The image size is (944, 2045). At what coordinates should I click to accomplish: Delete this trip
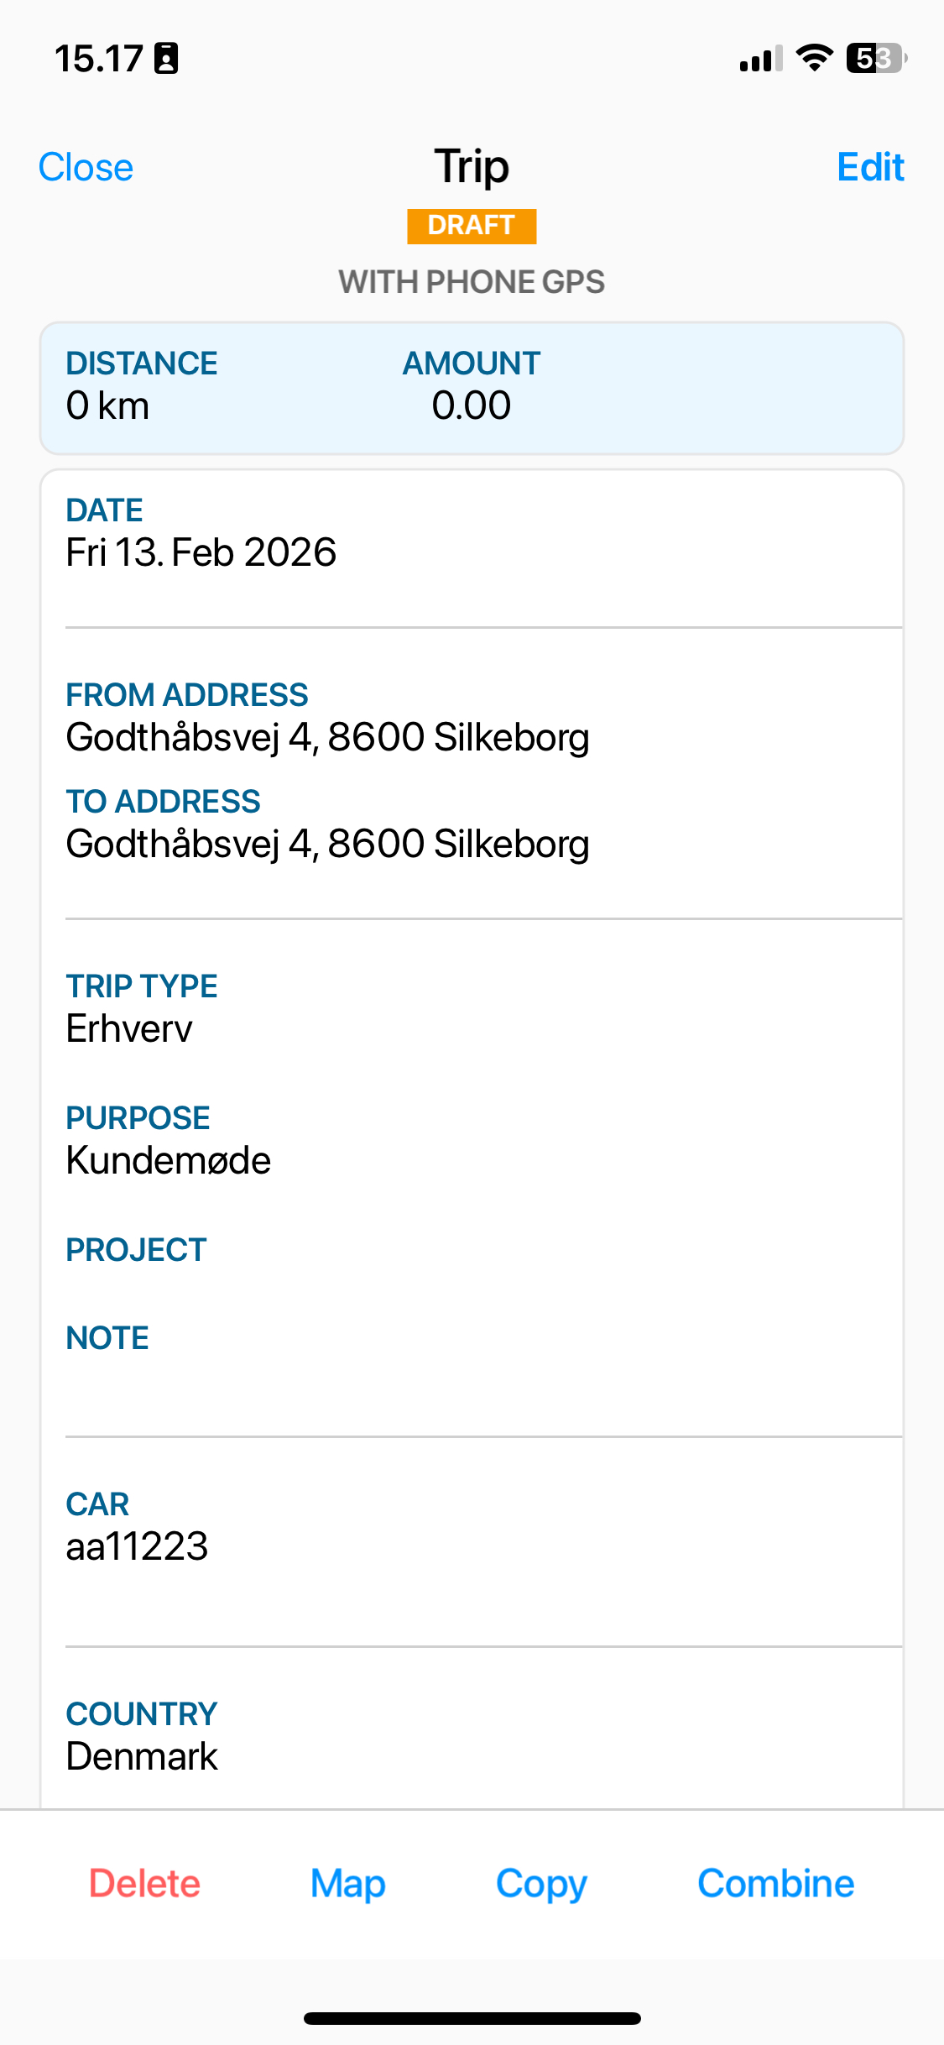144,1883
